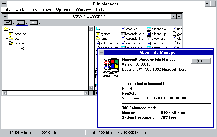Select the dos folder in the tree
Viewport: 217px width, 137px height.
point(14,39)
